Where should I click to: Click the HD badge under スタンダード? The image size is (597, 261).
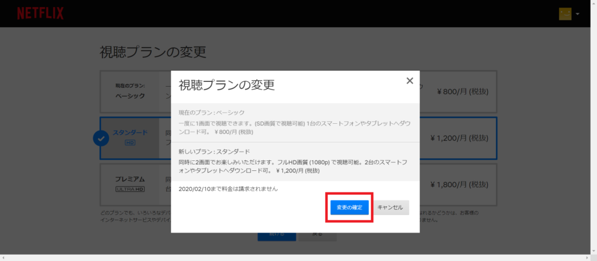(x=130, y=143)
